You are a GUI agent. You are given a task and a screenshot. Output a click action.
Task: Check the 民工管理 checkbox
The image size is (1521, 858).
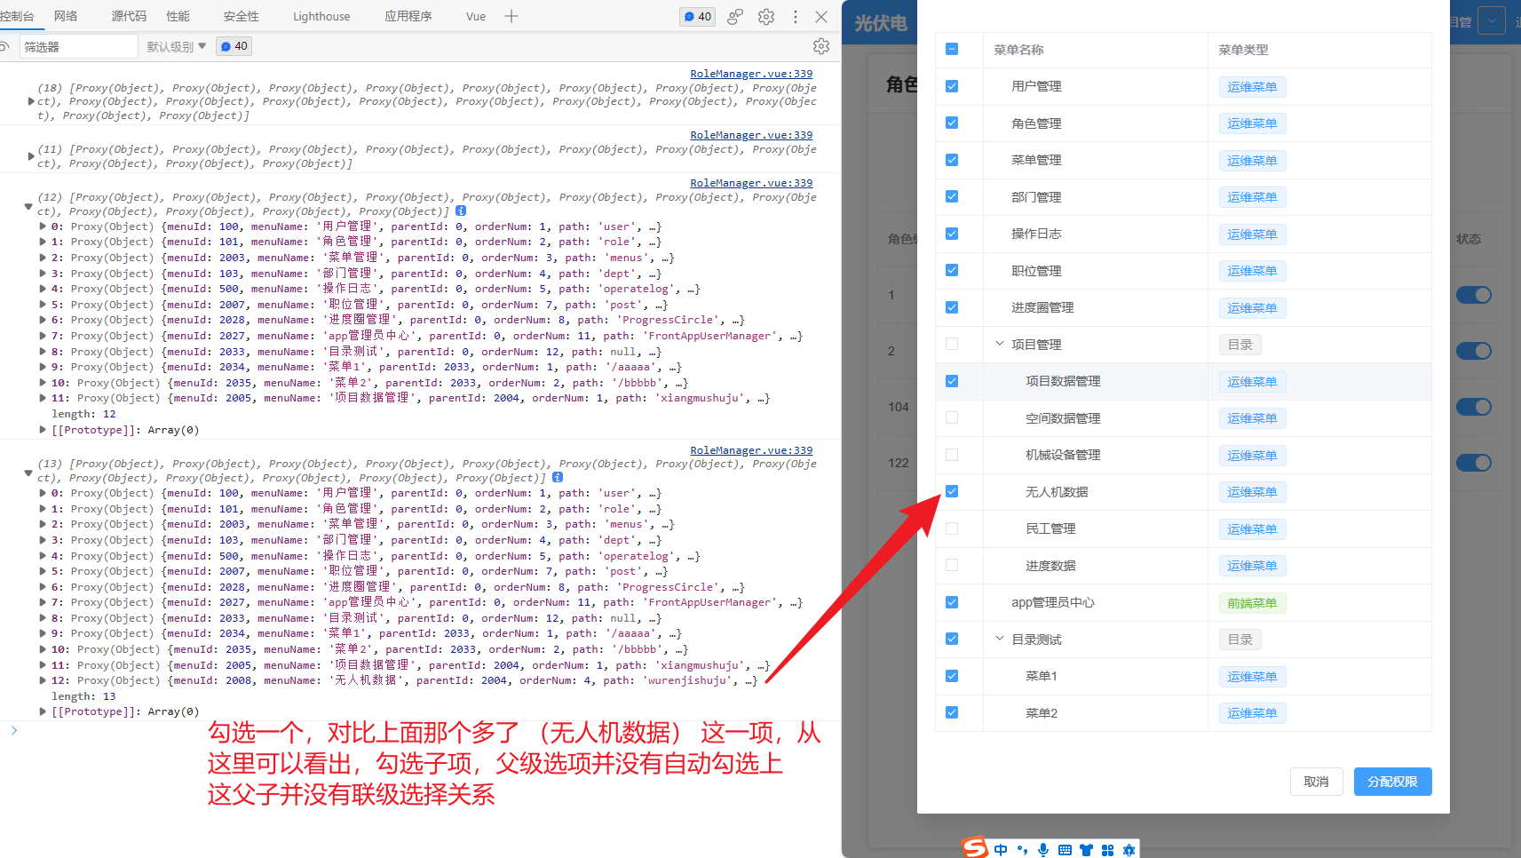[952, 528]
